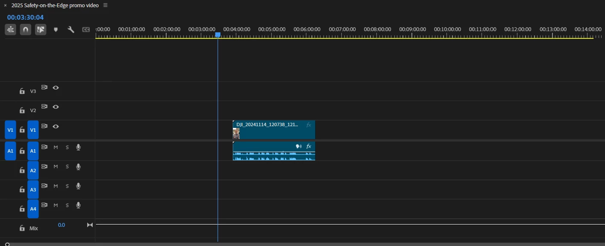This screenshot has width=605, height=246.
Task: Toggle A2 track targeting
Action: coord(33,171)
